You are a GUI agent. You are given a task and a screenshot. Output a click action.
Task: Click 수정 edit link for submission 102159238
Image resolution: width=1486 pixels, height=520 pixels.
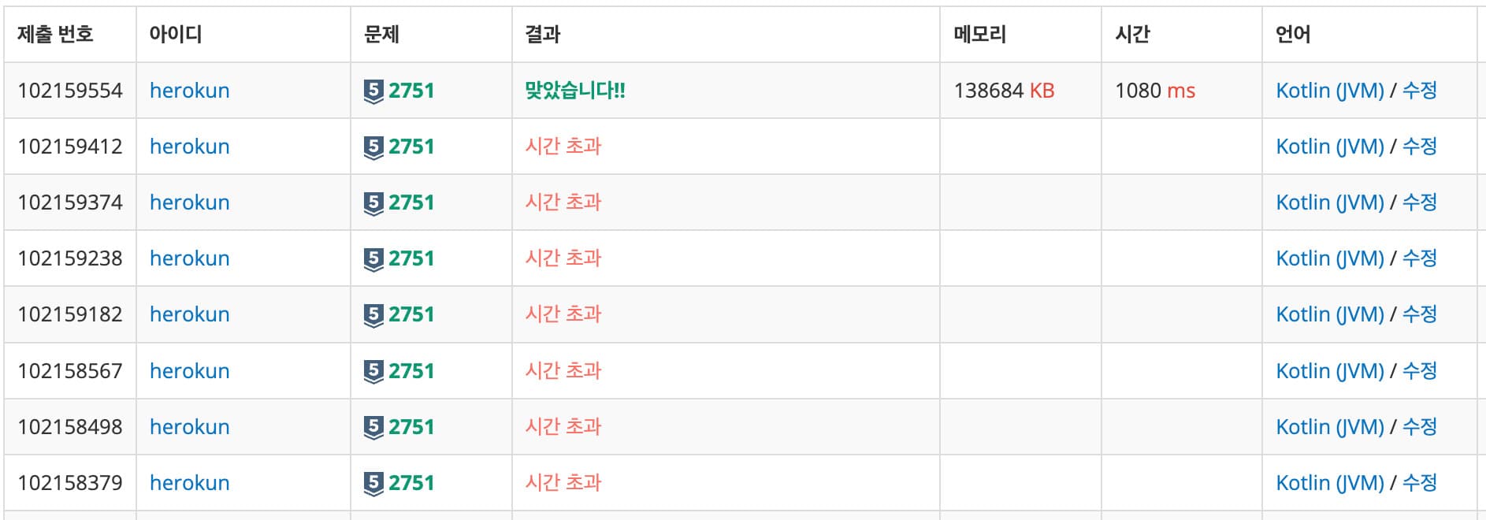[x=1419, y=258]
